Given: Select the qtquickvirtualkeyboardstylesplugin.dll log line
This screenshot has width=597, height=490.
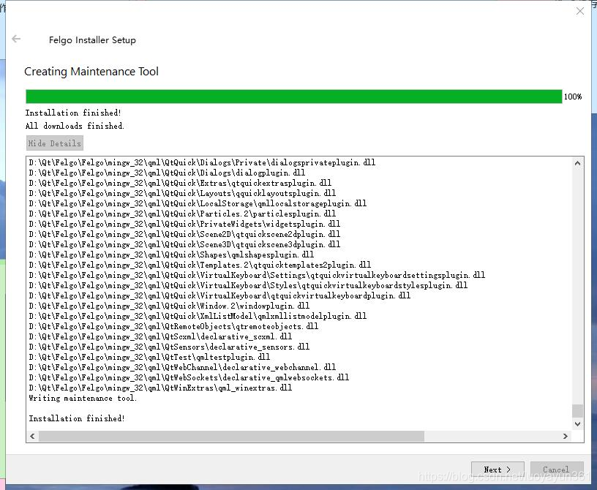Looking at the screenshot, I should click(248, 285).
